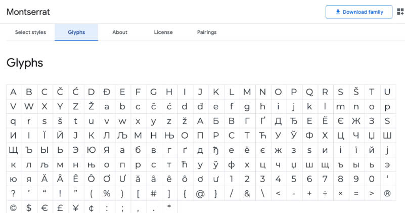Select the at sign @ glyph
405x213 pixels.
200,193
